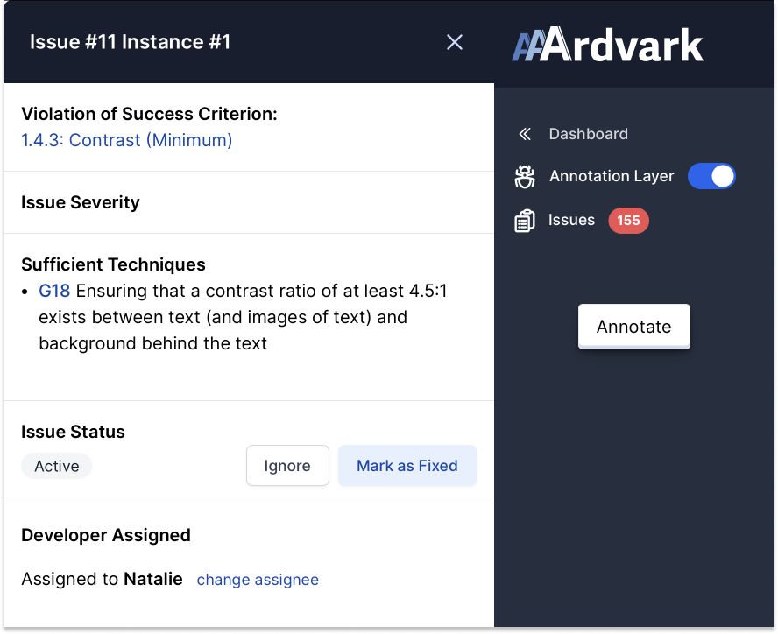Open the G18 technique link
The image size is (778, 634).
pyautogui.click(x=52, y=290)
